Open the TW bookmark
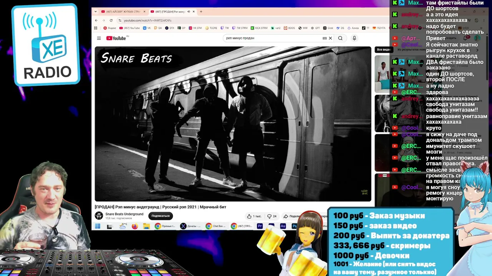492x276 pixels. pyautogui.click(x=225, y=28)
